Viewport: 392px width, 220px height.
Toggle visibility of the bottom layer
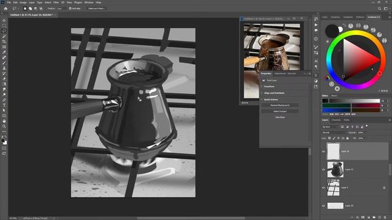click(x=323, y=206)
